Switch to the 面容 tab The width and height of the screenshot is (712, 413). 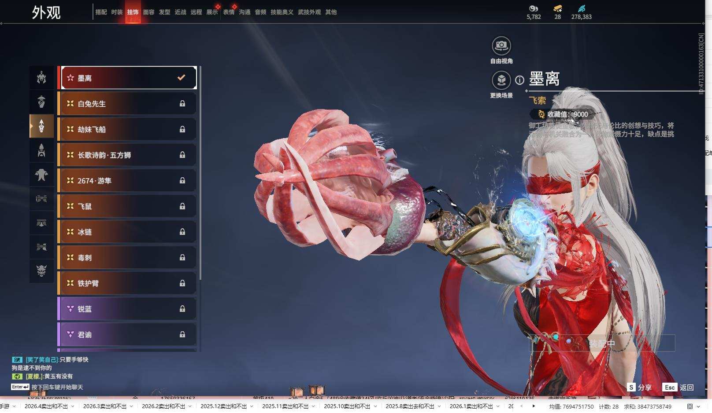pyautogui.click(x=149, y=12)
